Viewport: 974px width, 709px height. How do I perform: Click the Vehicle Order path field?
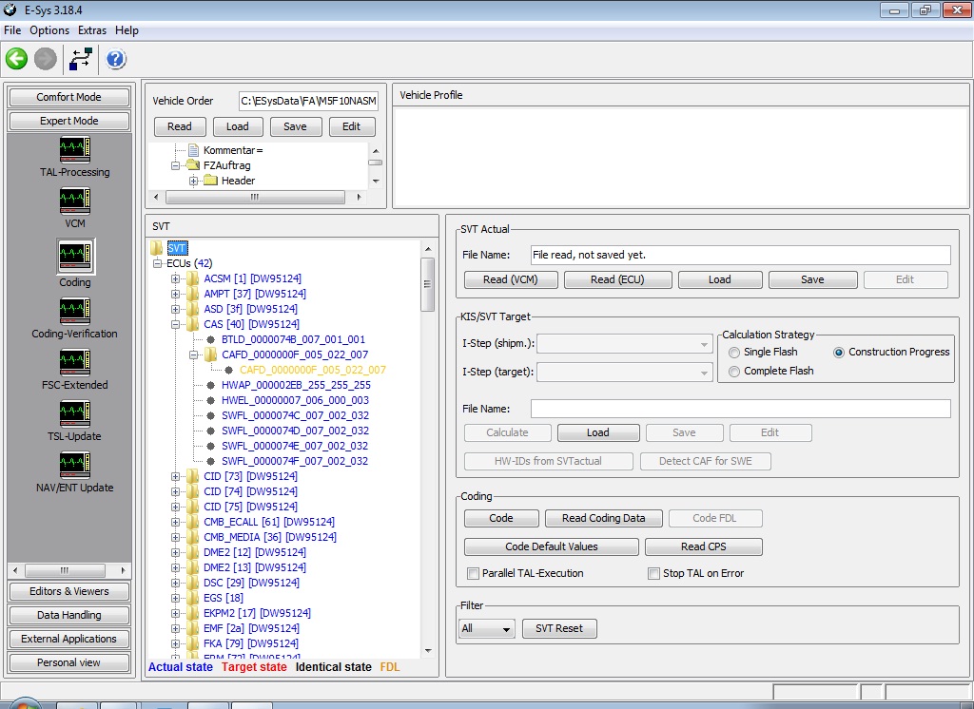click(309, 101)
